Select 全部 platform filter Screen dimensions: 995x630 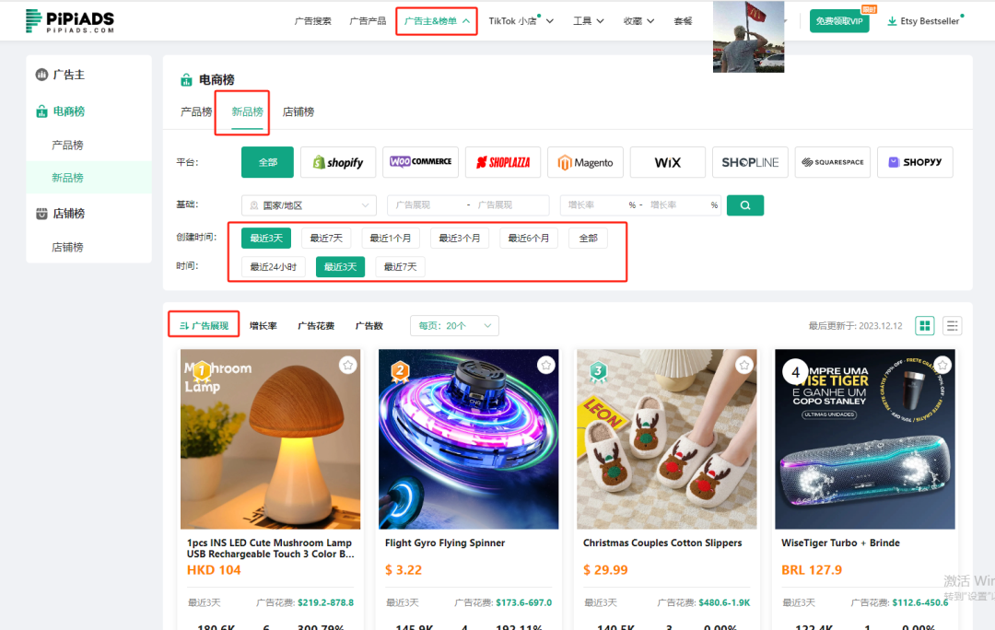[267, 162]
